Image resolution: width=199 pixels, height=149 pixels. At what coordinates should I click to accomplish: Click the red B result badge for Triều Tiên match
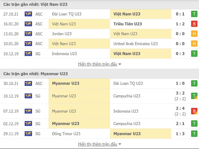tap(194, 24)
